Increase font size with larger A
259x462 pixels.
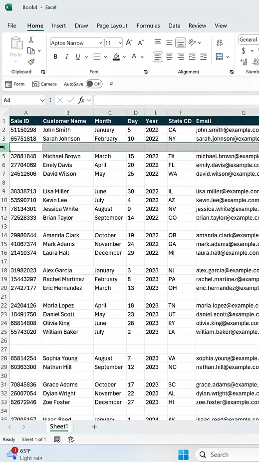point(129,43)
